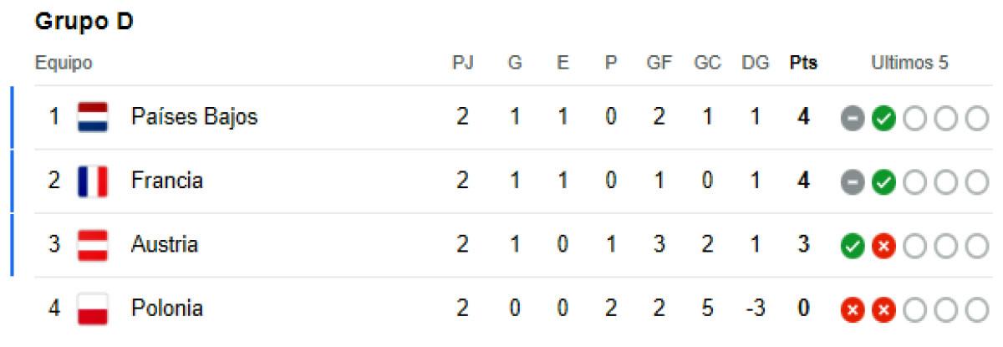The height and width of the screenshot is (347, 1003).
Task: Open the Países Bajos team link
Action: 194,117
